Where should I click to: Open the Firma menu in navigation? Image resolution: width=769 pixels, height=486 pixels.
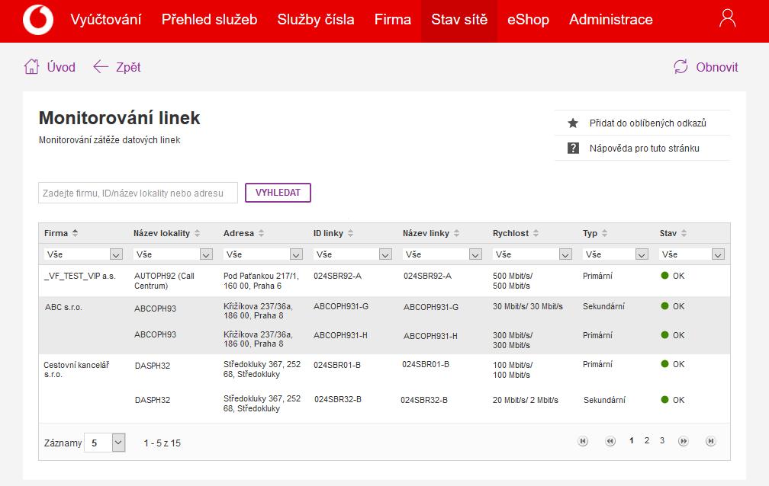click(392, 20)
